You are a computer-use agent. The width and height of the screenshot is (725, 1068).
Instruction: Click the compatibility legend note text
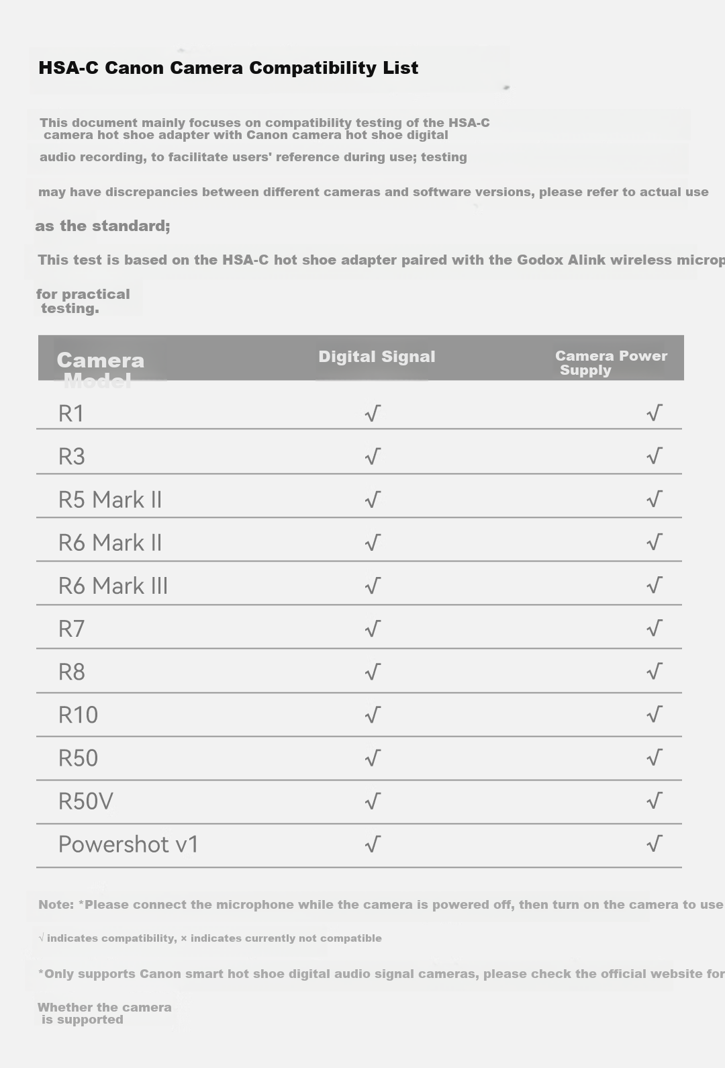point(210,938)
